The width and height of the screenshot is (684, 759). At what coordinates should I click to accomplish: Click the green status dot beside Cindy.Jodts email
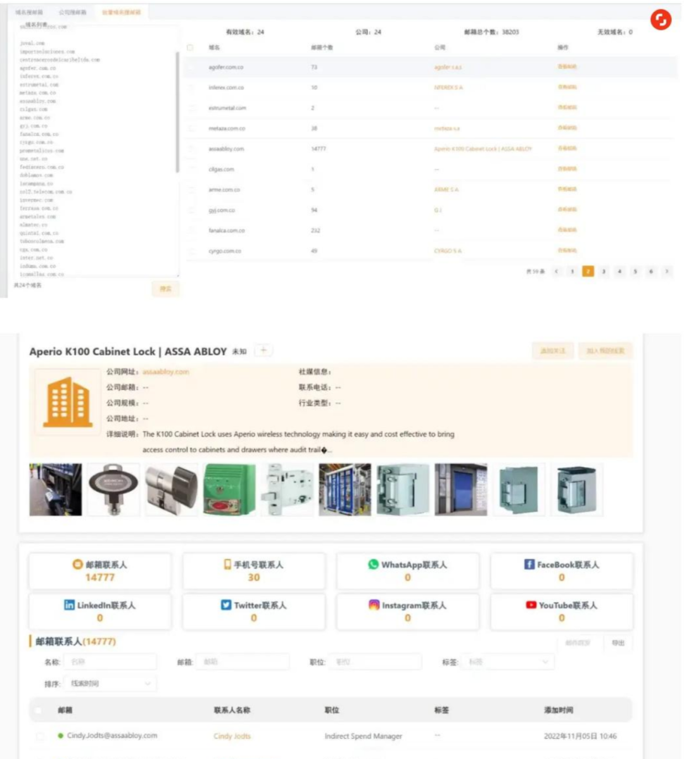tap(61, 736)
